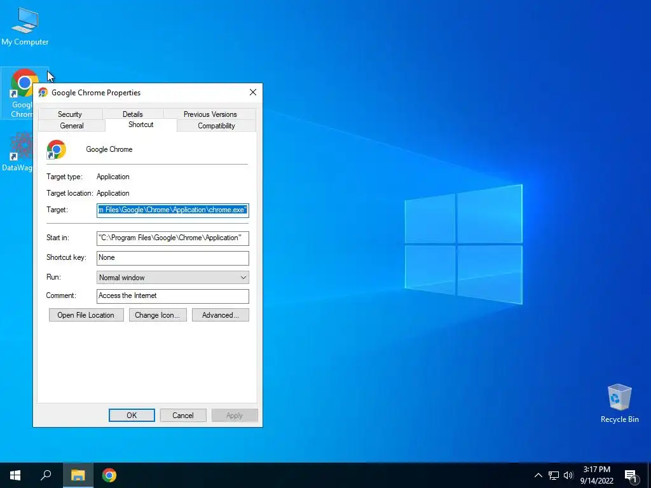Confirm the dialog with OK
Viewport: 651px width, 488px height.
132,416
